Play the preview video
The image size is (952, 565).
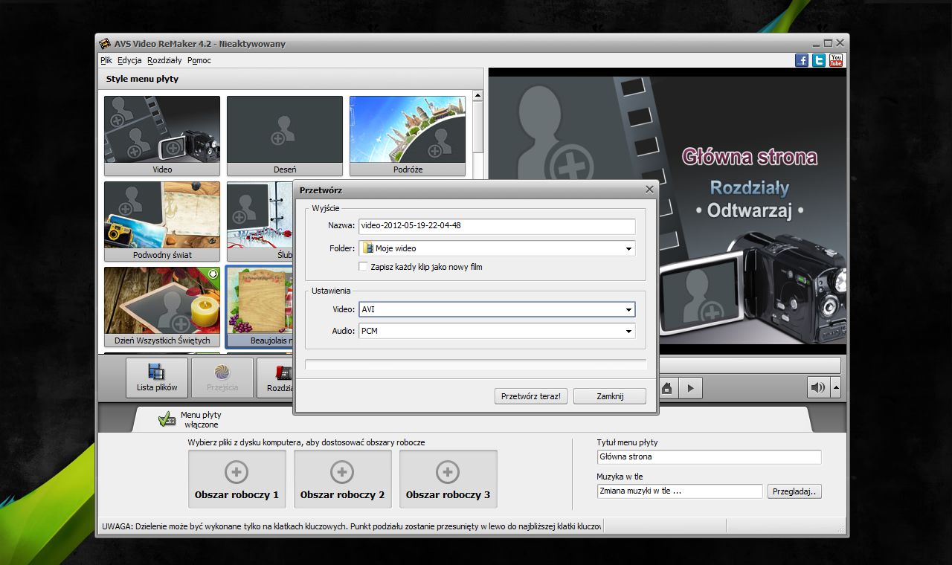point(690,387)
